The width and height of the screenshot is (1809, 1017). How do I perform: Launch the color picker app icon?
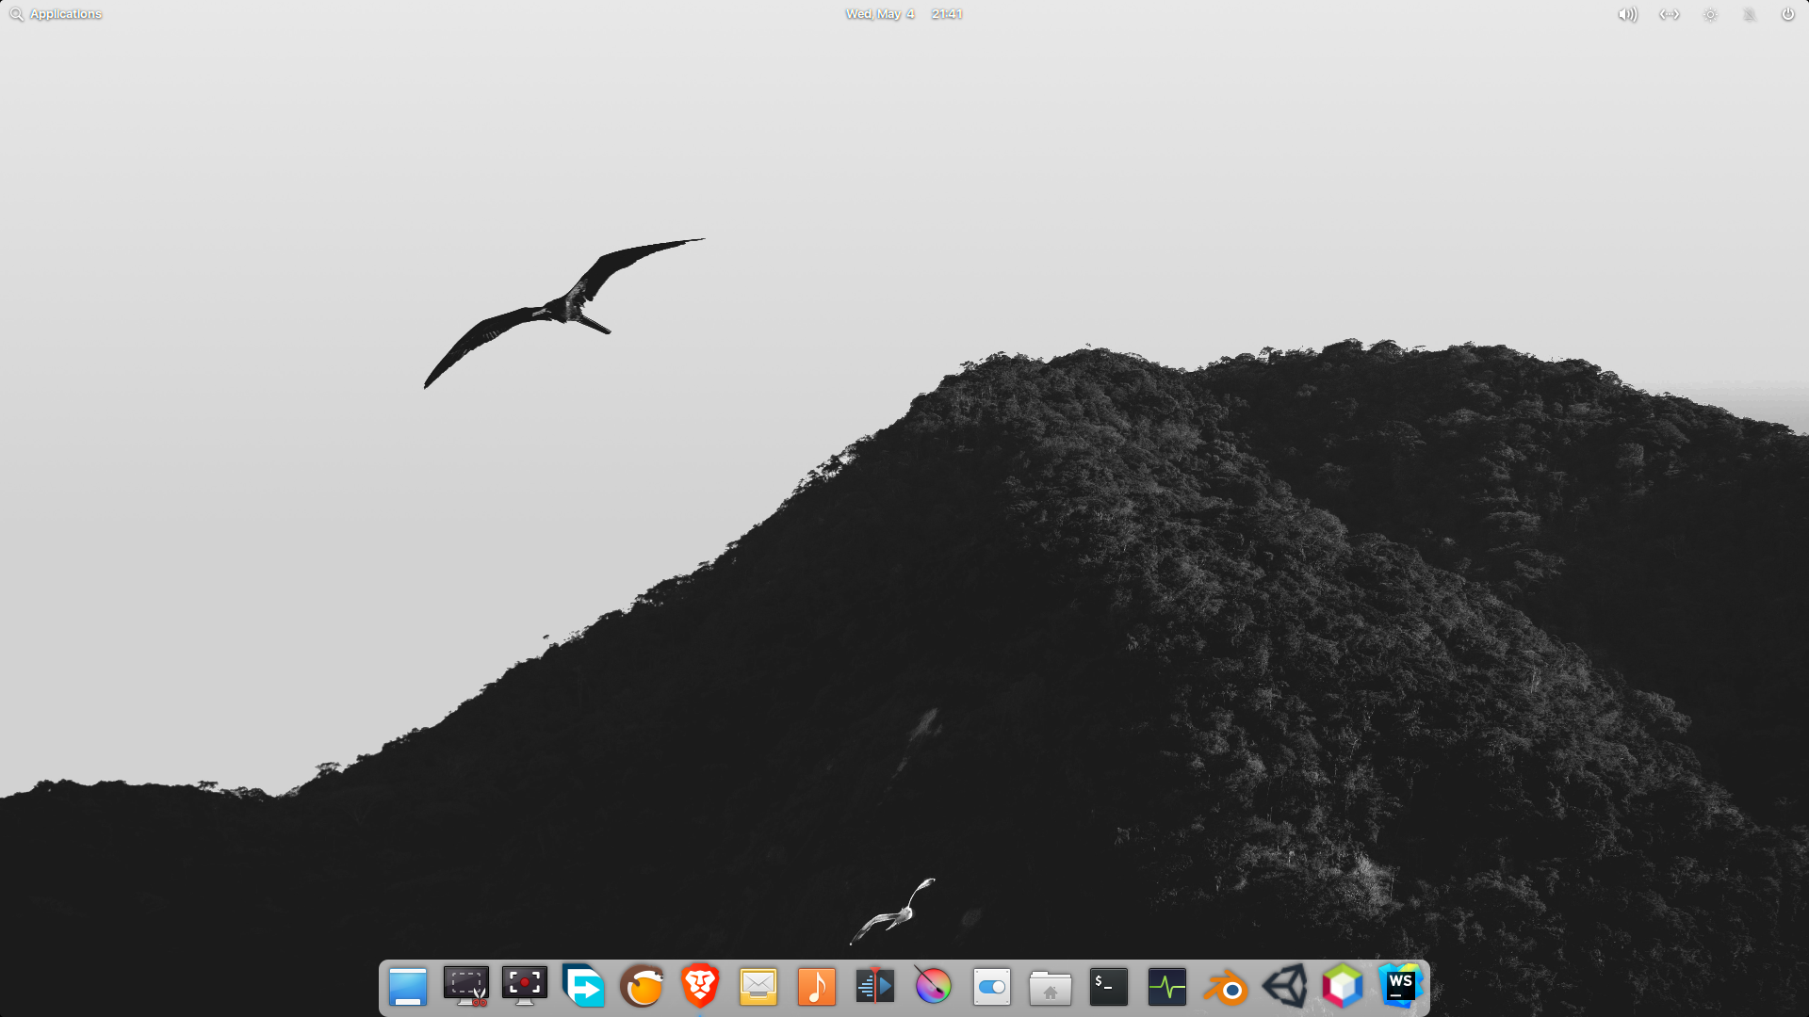934,987
